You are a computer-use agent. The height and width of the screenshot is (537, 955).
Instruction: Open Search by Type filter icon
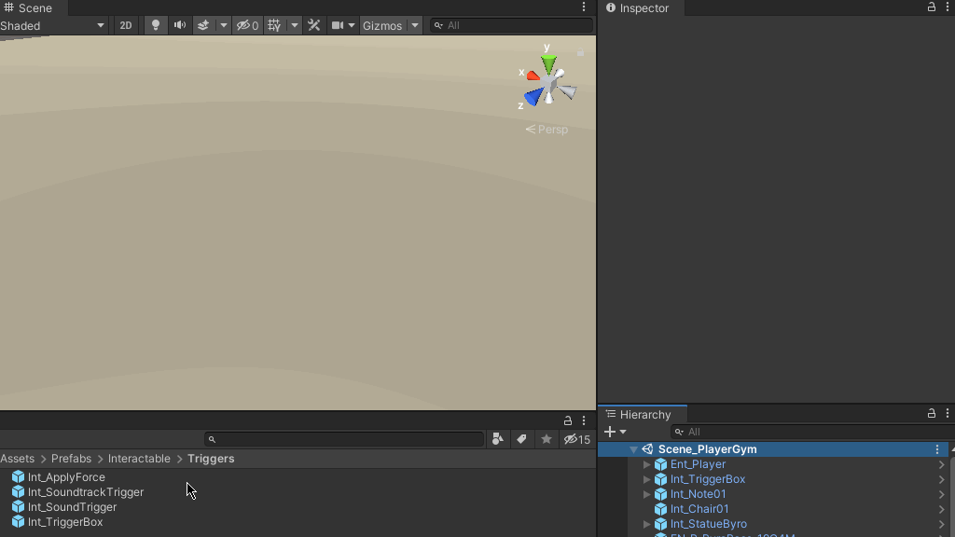pos(498,440)
